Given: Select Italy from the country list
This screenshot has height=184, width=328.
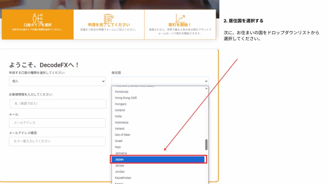Looking at the screenshot, I should 118,147.
